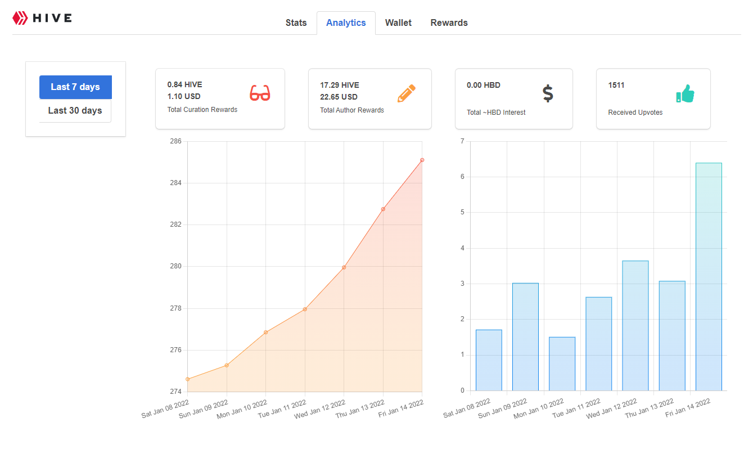Click the Hive logo
Viewport: 753px width, 449px height.
[42, 18]
